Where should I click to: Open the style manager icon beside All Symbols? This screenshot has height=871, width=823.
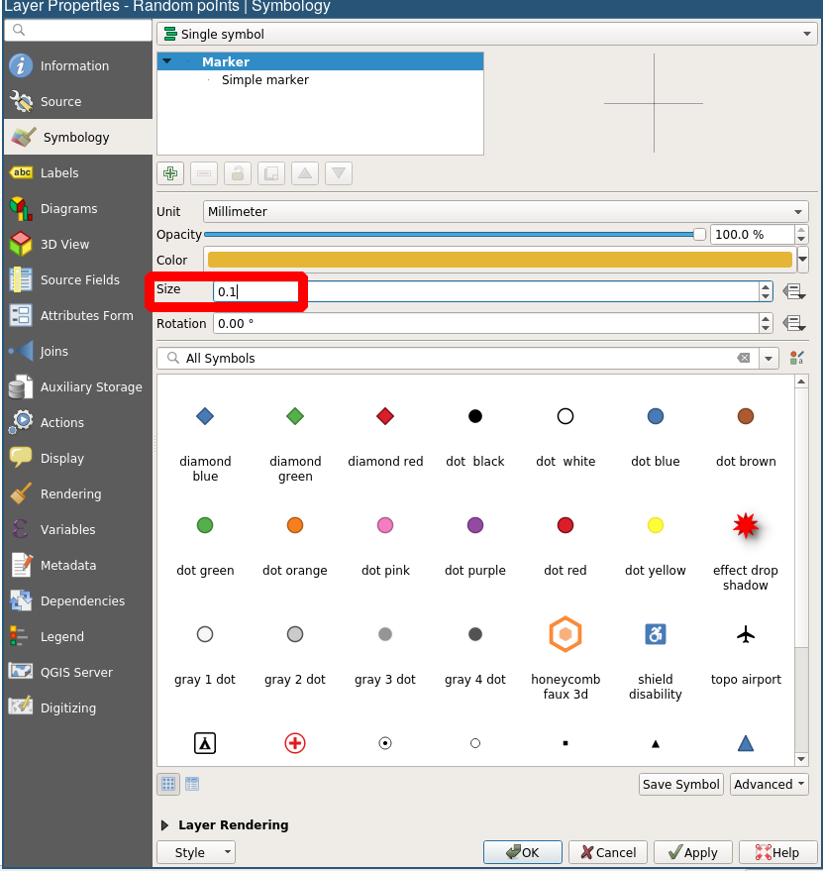(x=797, y=359)
